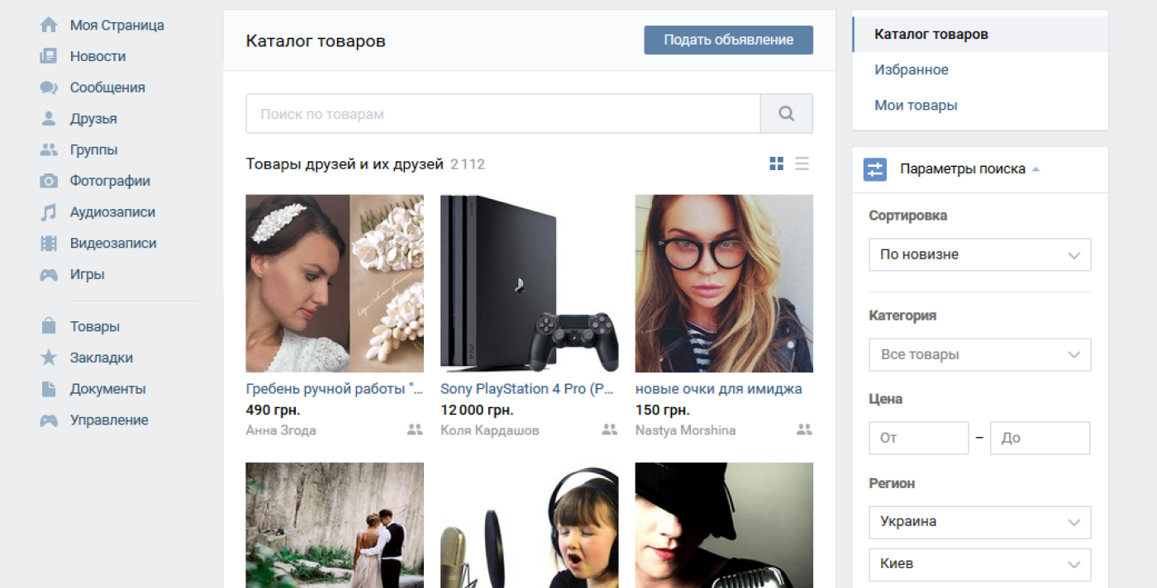Screen dimensions: 1157x588
Task: Click friends icon next to Nastya Morshina
Action: (804, 429)
